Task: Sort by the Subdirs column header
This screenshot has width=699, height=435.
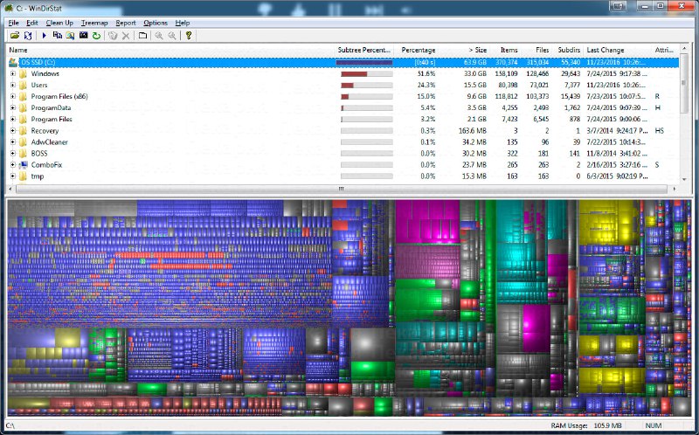Action: [567, 50]
